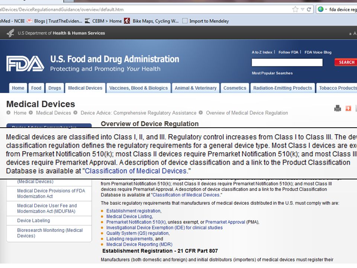
Task: Open Medical Device User Fee and Modernization Act
Action: pos(47,208)
